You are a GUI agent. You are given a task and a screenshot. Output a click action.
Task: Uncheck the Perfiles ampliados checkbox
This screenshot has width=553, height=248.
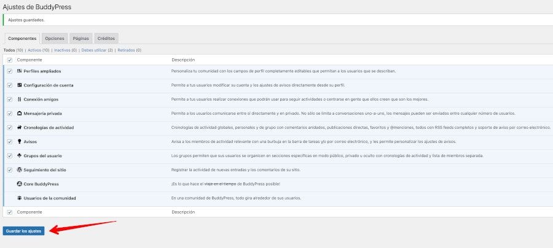9,71
